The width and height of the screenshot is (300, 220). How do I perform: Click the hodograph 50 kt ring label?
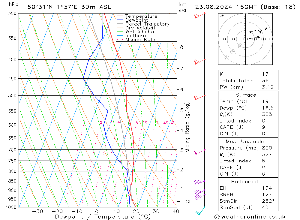coord(232,51)
